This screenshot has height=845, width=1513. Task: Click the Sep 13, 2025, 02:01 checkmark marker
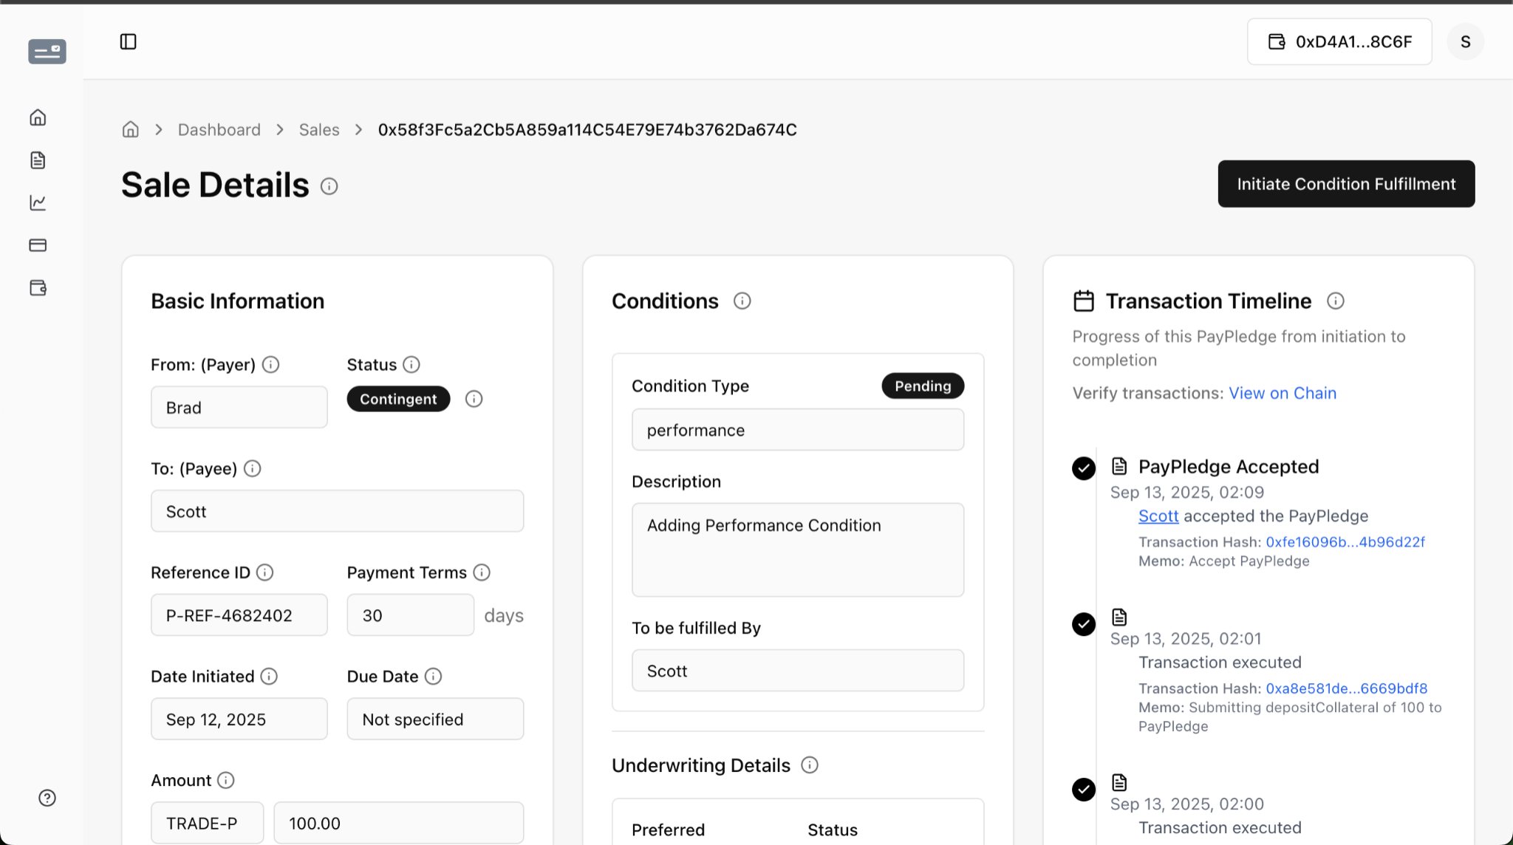click(1084, 624)
